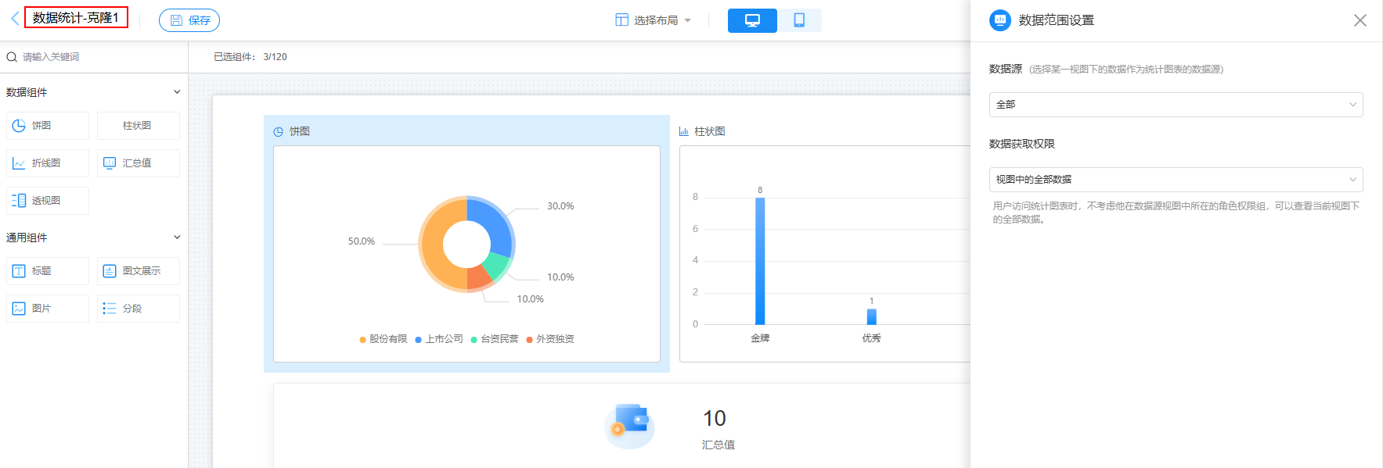Switch to desktop preview mode
This screenshot has width=1383, height=468.
click(752, 20)
